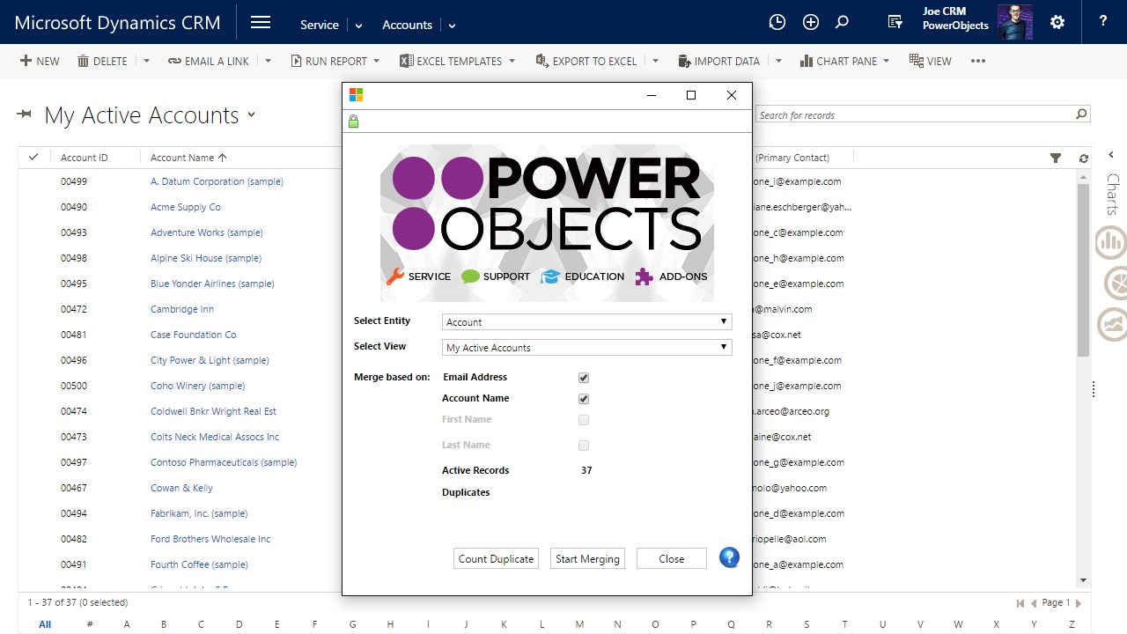The width and height of the screenshot is (1127, 634).
Task: Click the Count Duplicate button
Action: click(496, 559)
